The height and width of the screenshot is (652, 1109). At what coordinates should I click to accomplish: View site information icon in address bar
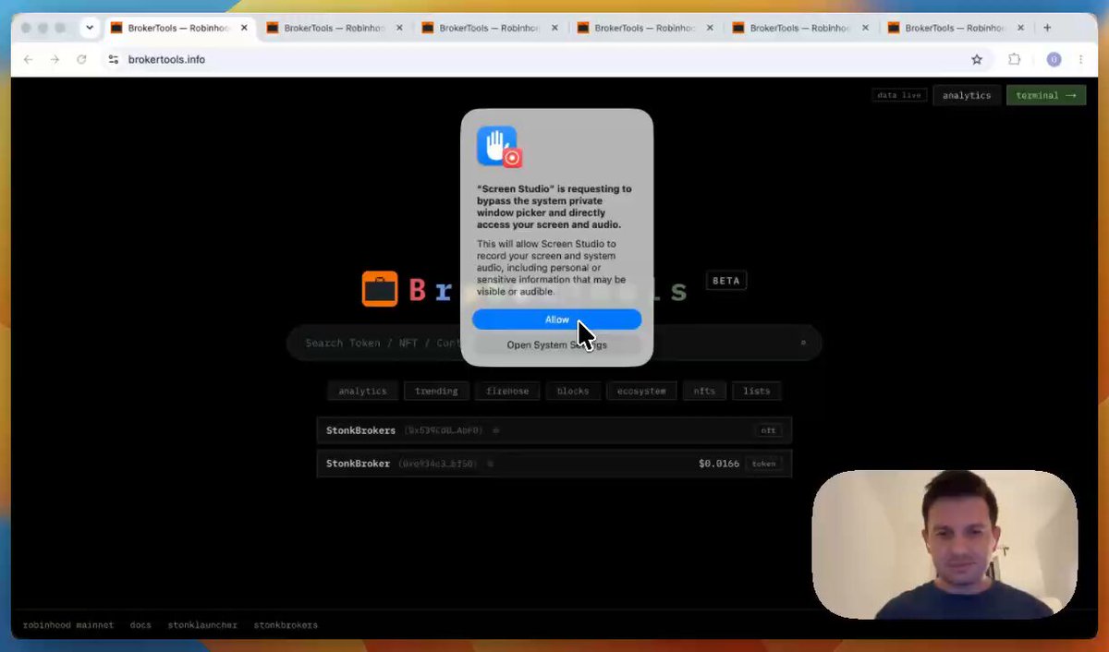114,59
